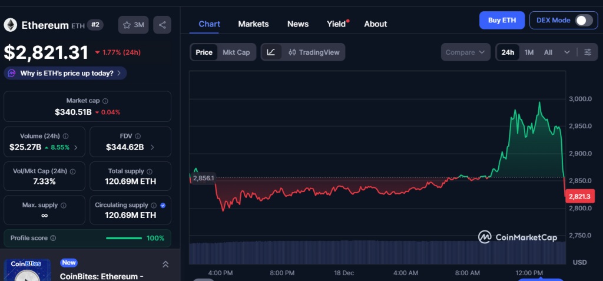Click the New badge on CoinBites
The width and height of the screenshot is (603, 281).
69,263
